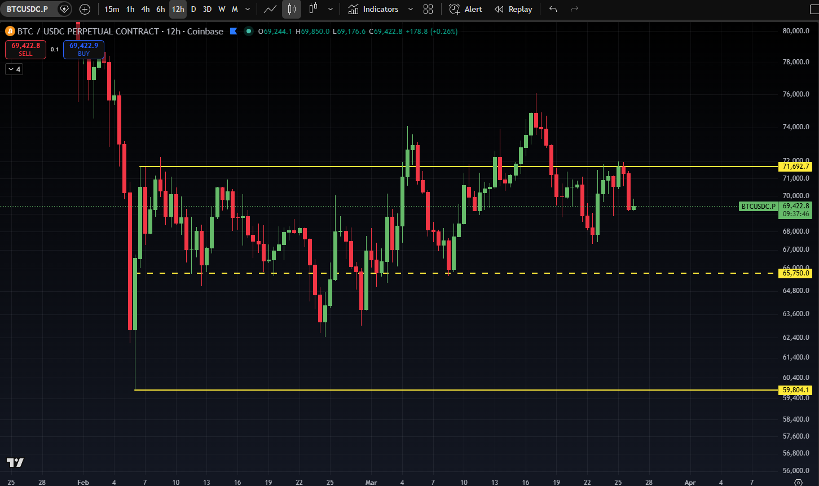The height and width of the screenshot is (486, 819).
Task: Click the blue BUY button
Action: [83, 50]
